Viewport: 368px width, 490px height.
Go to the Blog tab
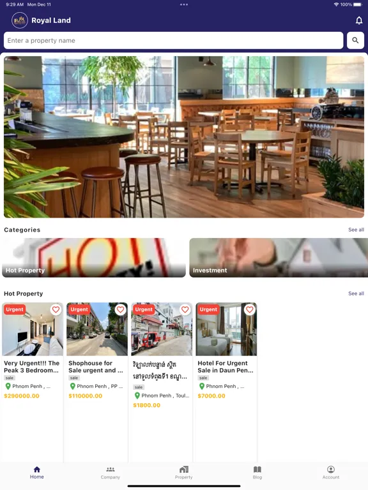pyautogui.click(x=257, y=473)
